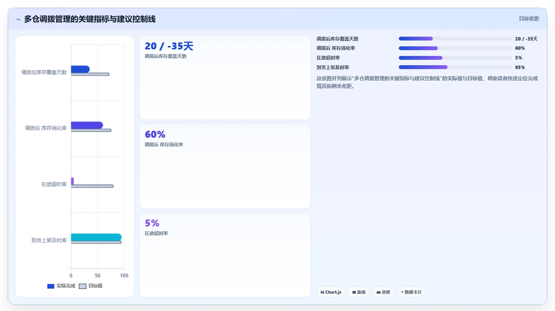Click progress list label 调拨后 库存消化率
This screenshot has width=555, height=311.
(x=336, y=48)
